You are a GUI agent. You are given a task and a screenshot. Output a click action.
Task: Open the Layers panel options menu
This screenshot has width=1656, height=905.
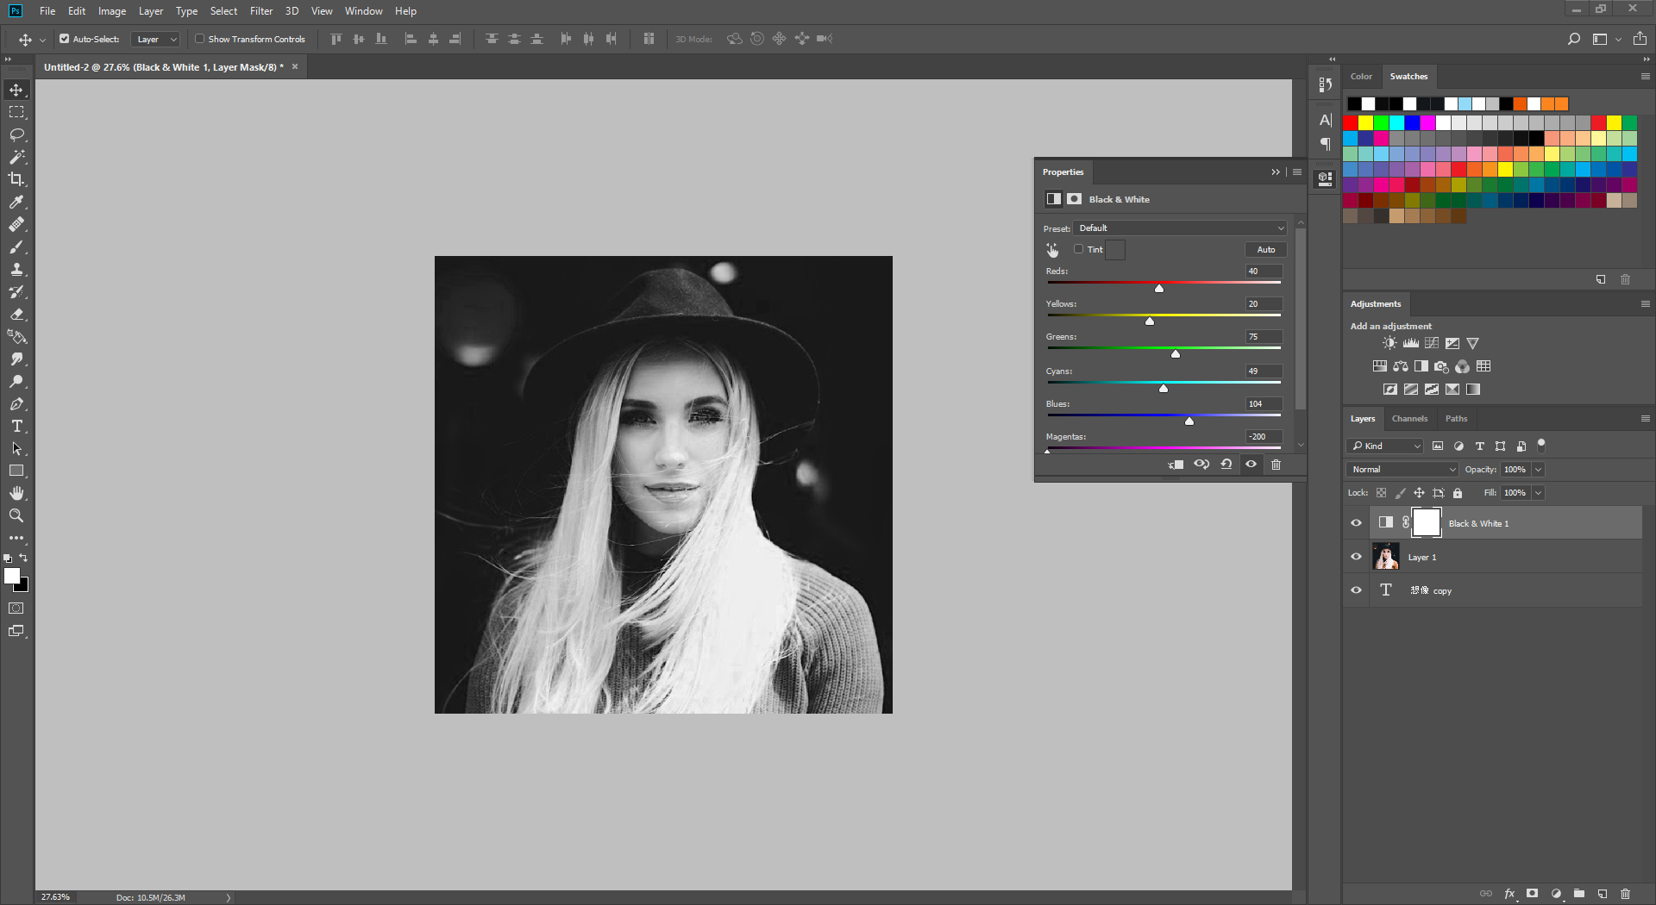coord(1645,419)
